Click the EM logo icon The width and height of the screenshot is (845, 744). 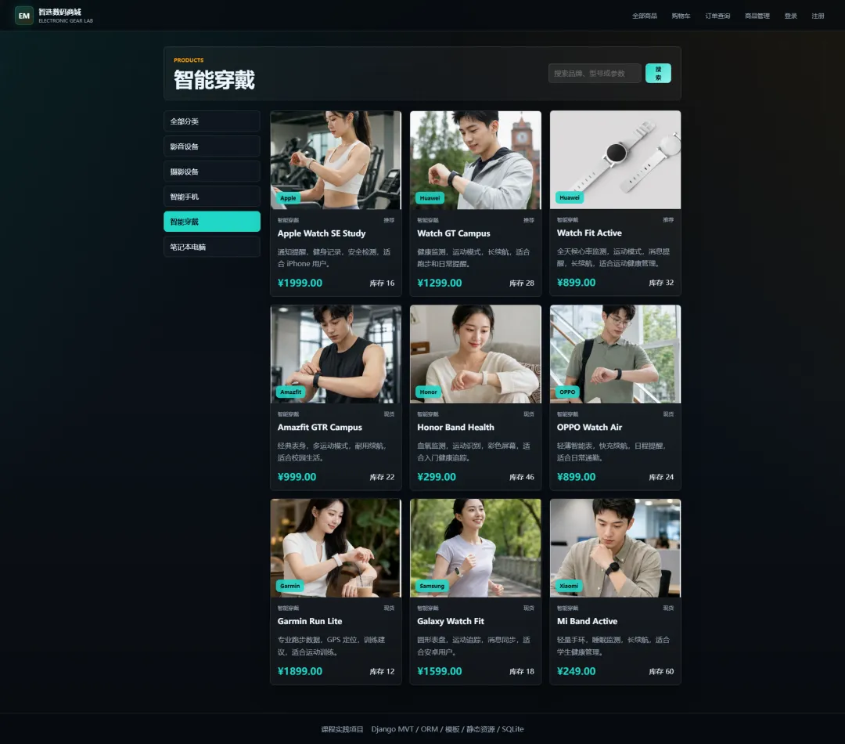23,16
